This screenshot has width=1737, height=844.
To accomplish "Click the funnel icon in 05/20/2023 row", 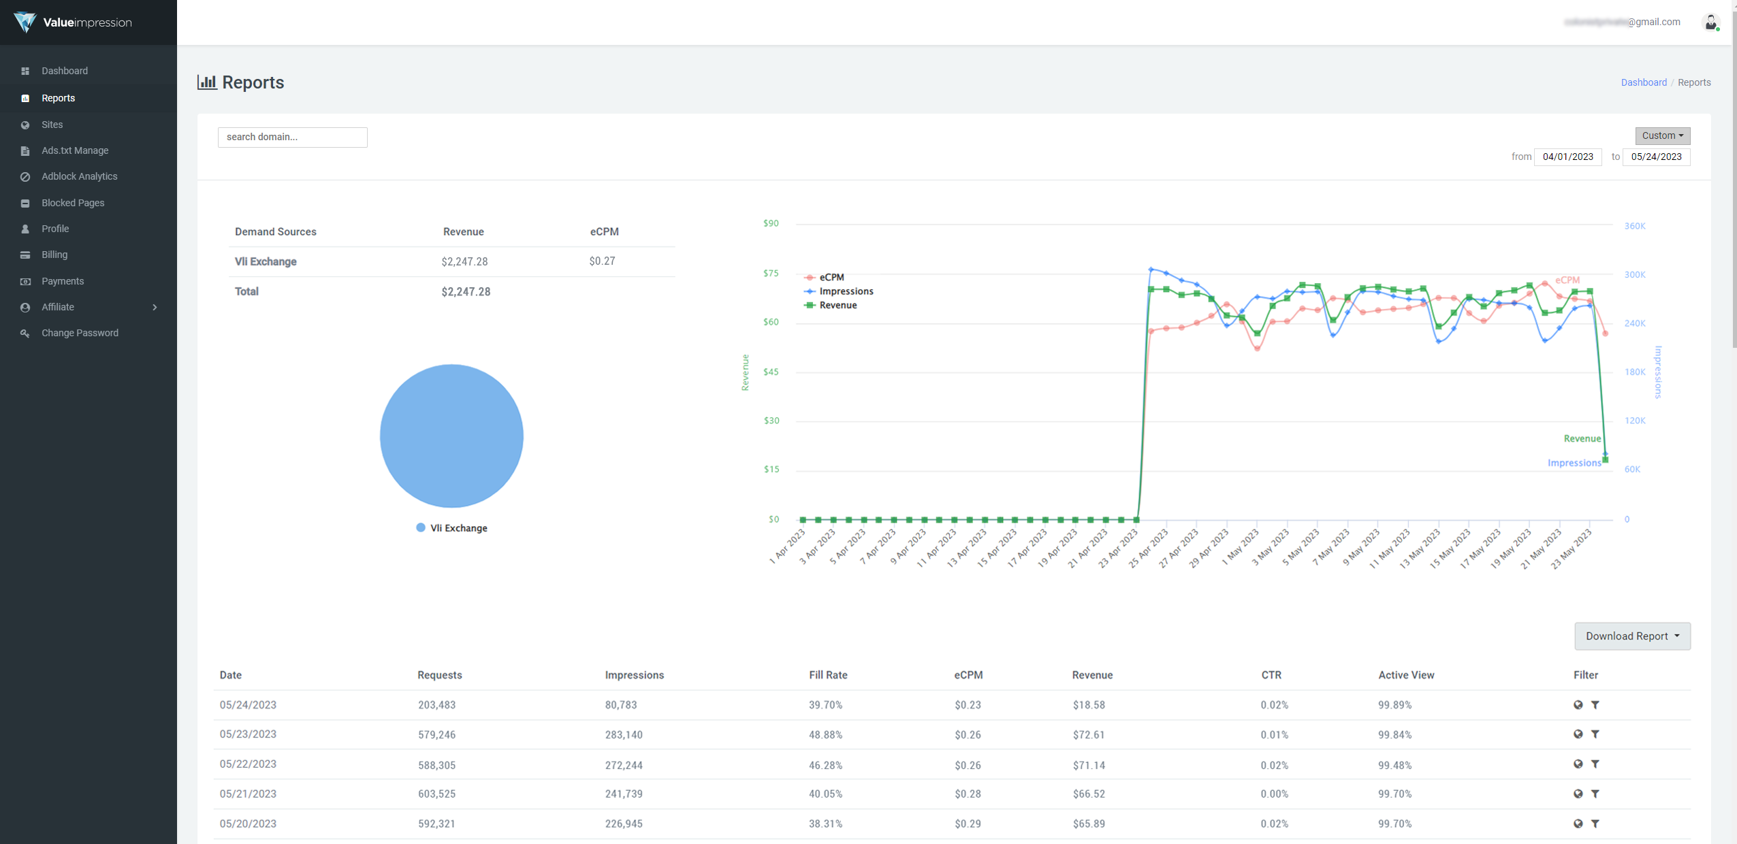I will pyautogui.click(x=1595, y=824).
